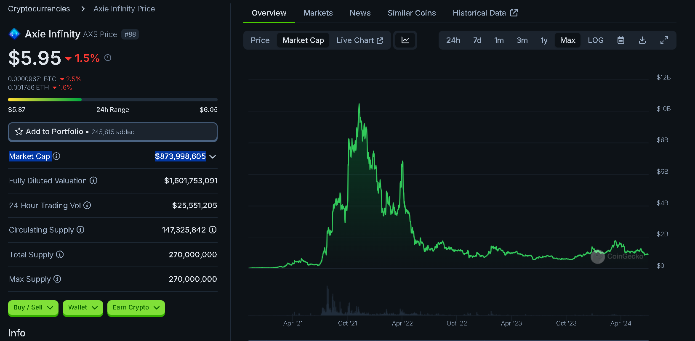
Task: Click breadcrumb chevron after Cryptocurrencies
Action: click(x=83, y=9)
